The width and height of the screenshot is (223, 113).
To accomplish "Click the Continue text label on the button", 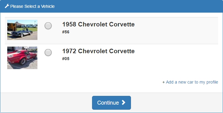I will click(x=108, y=103).
